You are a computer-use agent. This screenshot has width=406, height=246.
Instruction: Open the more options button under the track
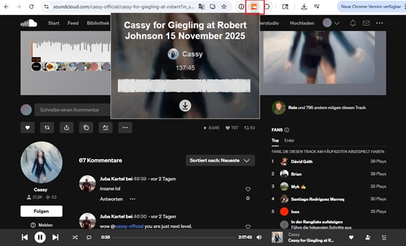(x=125, y=127)
